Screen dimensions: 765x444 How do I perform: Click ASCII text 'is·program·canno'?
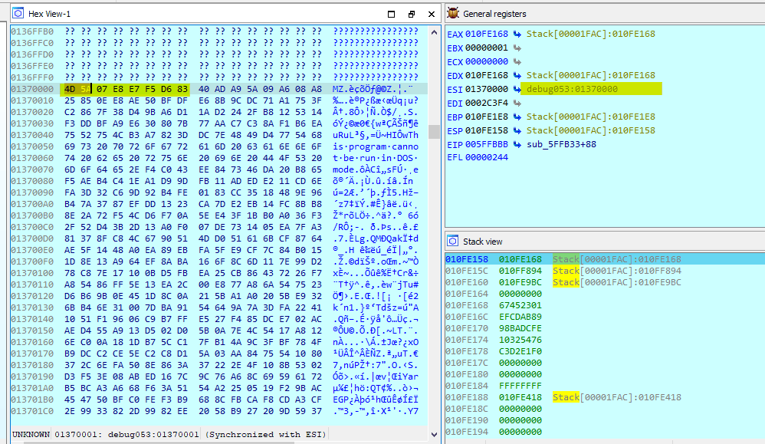(x=376, y=147)
